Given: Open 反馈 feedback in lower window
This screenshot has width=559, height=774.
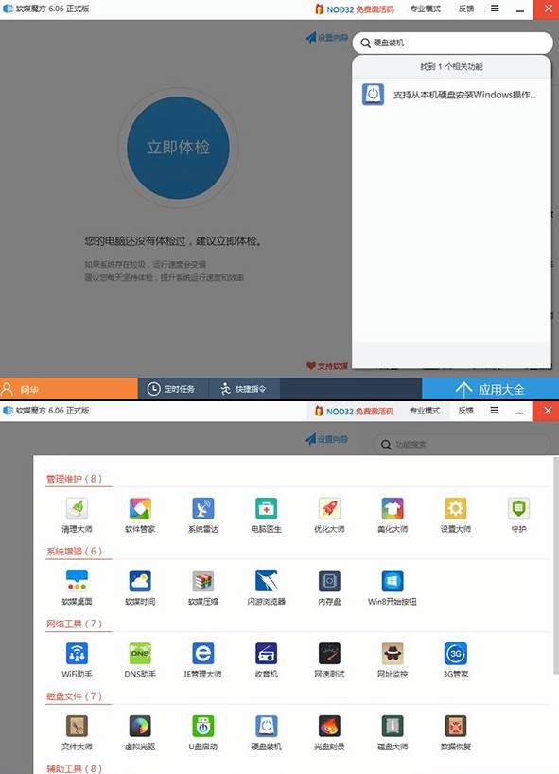Looking at the screenshot, I should pos(466,411).
